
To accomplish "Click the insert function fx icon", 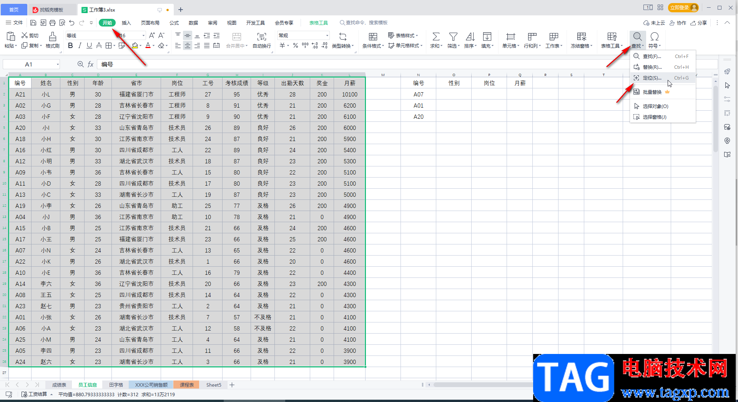I will point(91,64).
